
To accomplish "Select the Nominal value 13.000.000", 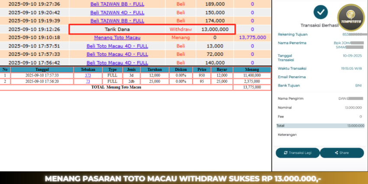I will click(x=353, y=108).
